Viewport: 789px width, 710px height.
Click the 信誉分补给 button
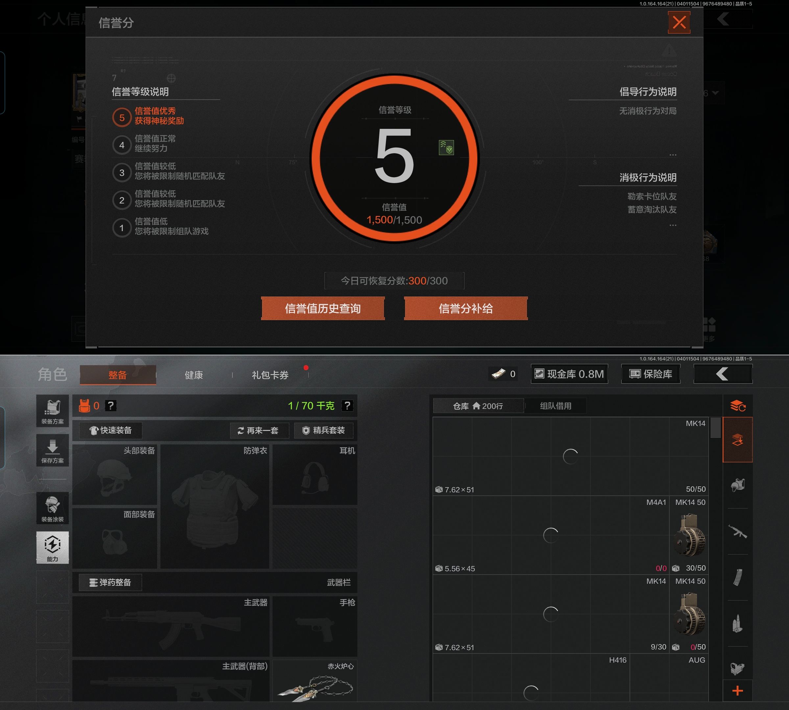pyautogui.click(x=466, y=309)
